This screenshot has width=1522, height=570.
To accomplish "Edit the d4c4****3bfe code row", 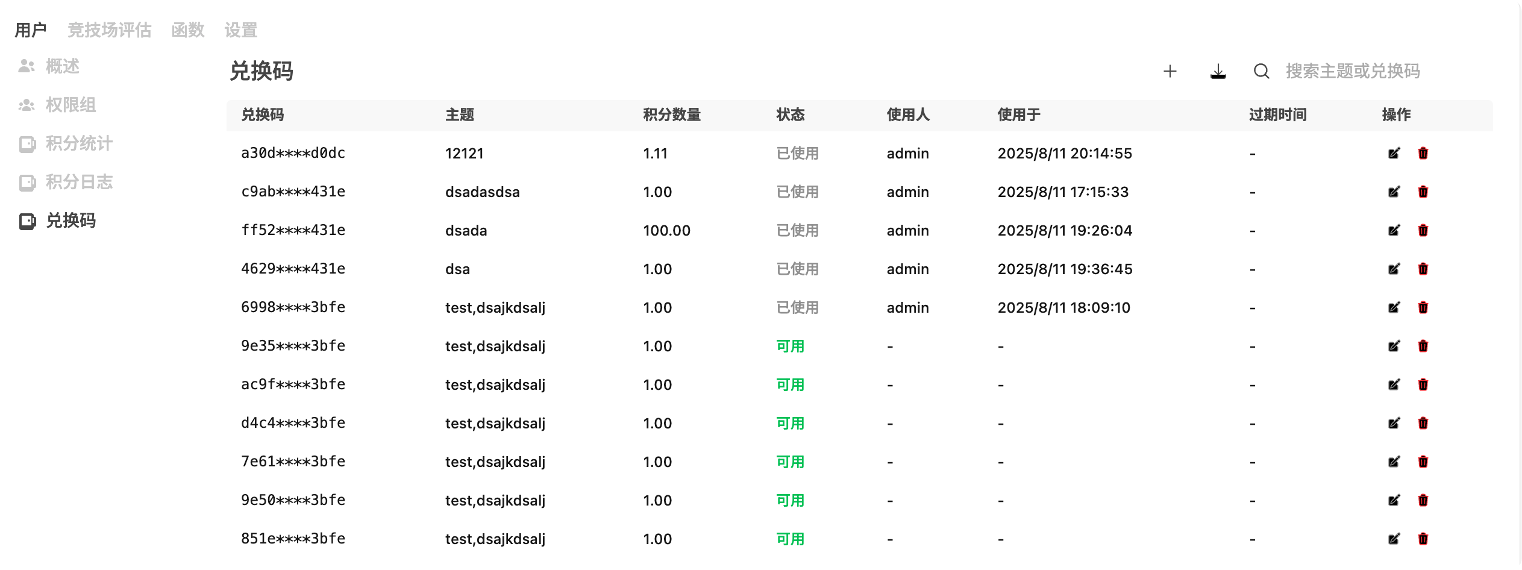I will (1394, 424).
